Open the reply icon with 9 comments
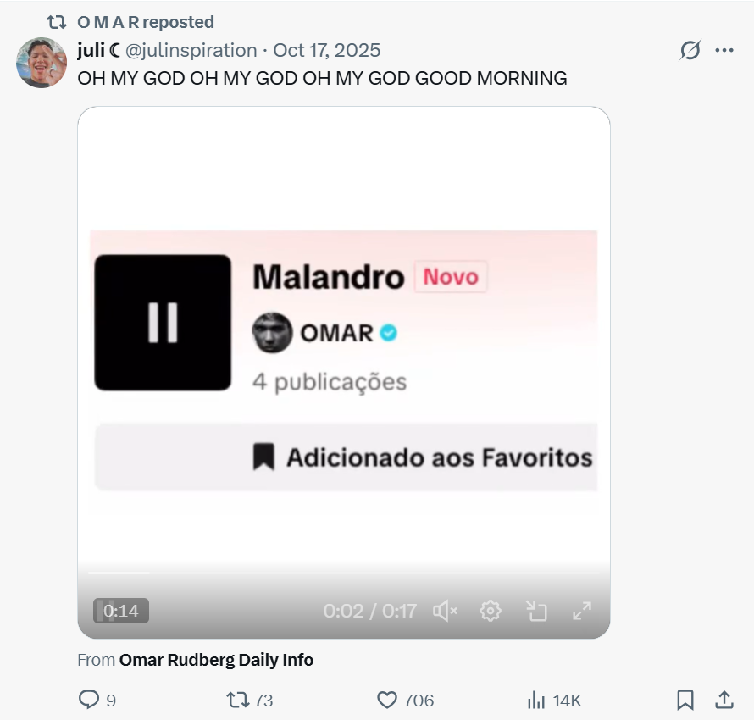Image resolution: width=754 pixels, height=720 pixels. pos(88,700)
